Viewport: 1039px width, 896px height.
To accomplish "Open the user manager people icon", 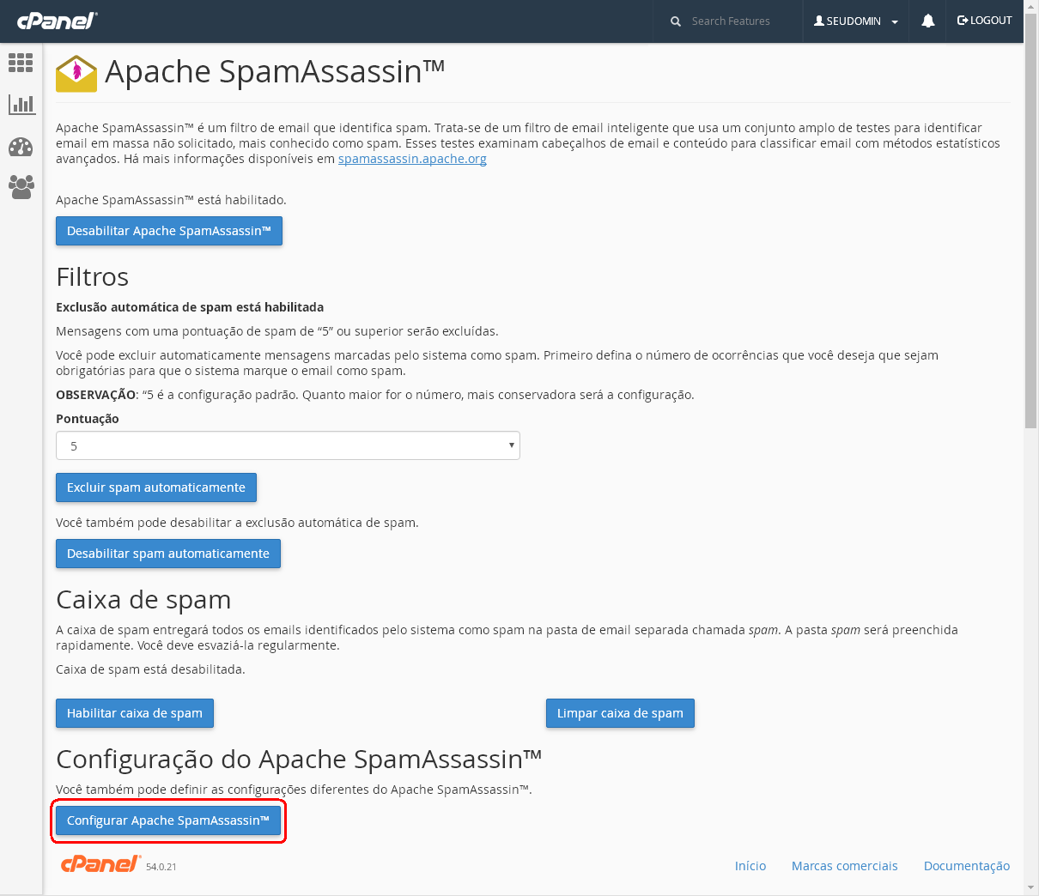I will [x=21, y=186].
